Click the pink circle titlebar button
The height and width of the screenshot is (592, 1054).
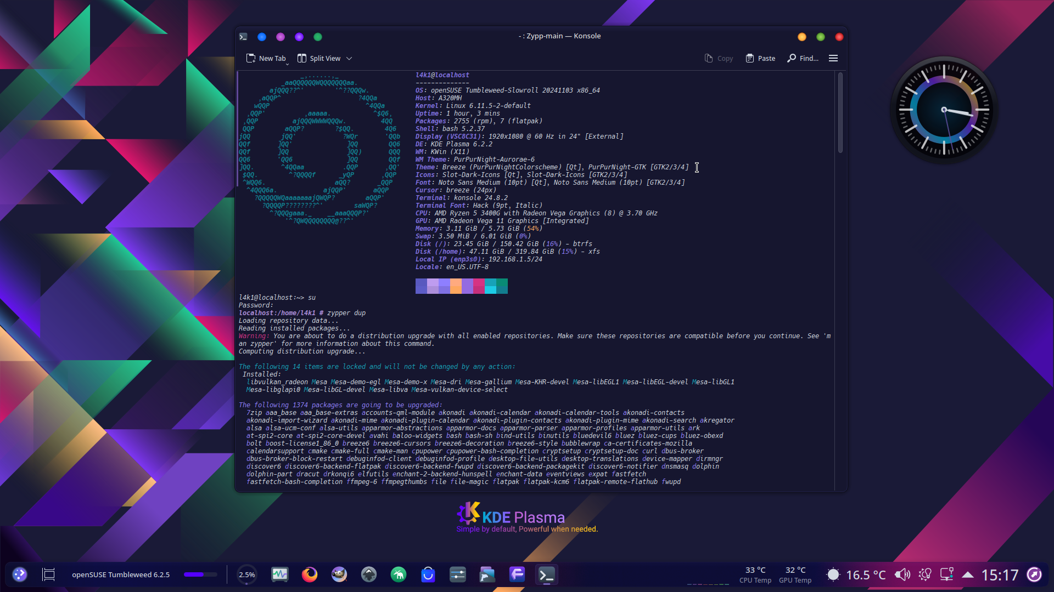(281, 37)
